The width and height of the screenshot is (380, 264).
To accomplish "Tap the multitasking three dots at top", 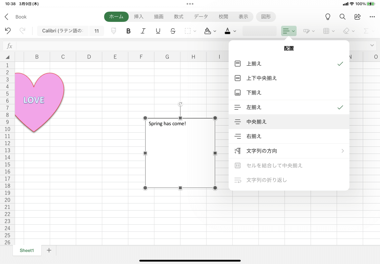I will (x=190, y=4).
